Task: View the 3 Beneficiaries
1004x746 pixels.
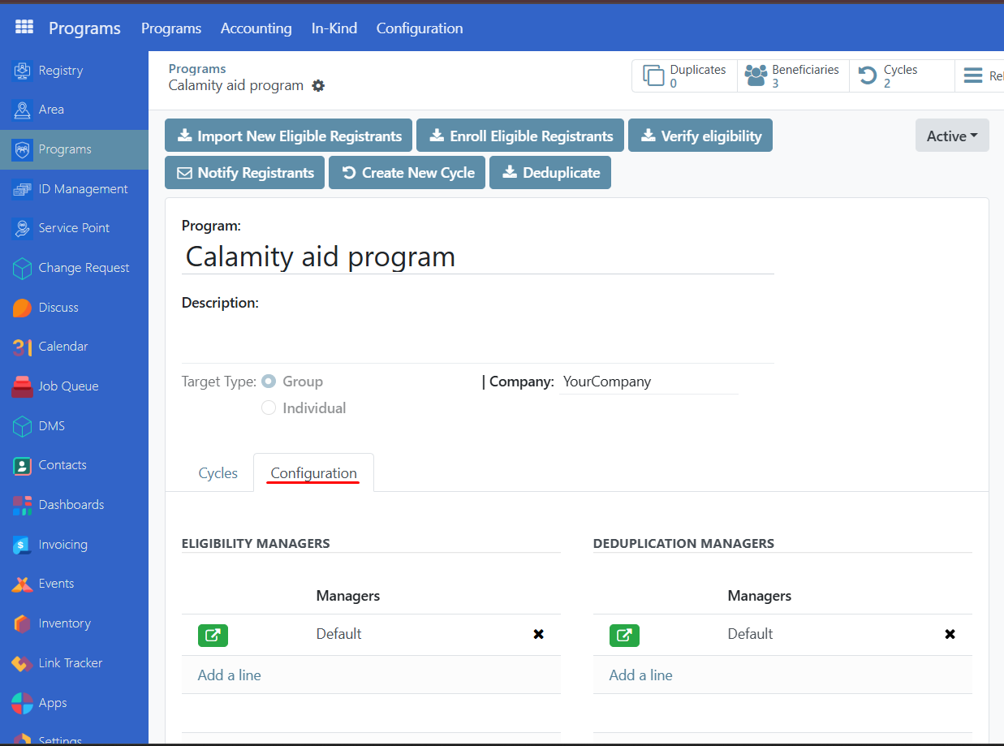Action: pyautogui.click(x=793, y=75)
